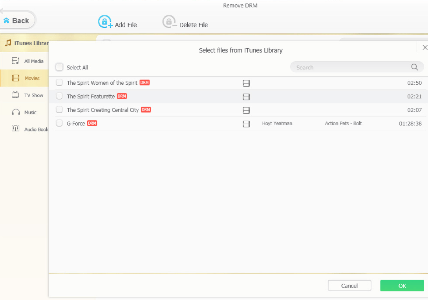The width and height of the screenshot is (428, 300).
Task: Open the TV Show section
Action: click(14, 95)
